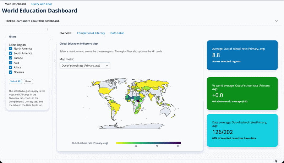Uncheck the North America region checkbox
This screenshot has width=284, height=163.
click(11, 49)
